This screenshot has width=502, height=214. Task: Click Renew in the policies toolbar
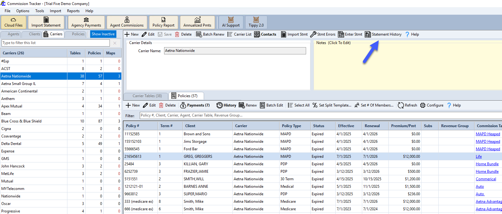click(x=248, y=105)
